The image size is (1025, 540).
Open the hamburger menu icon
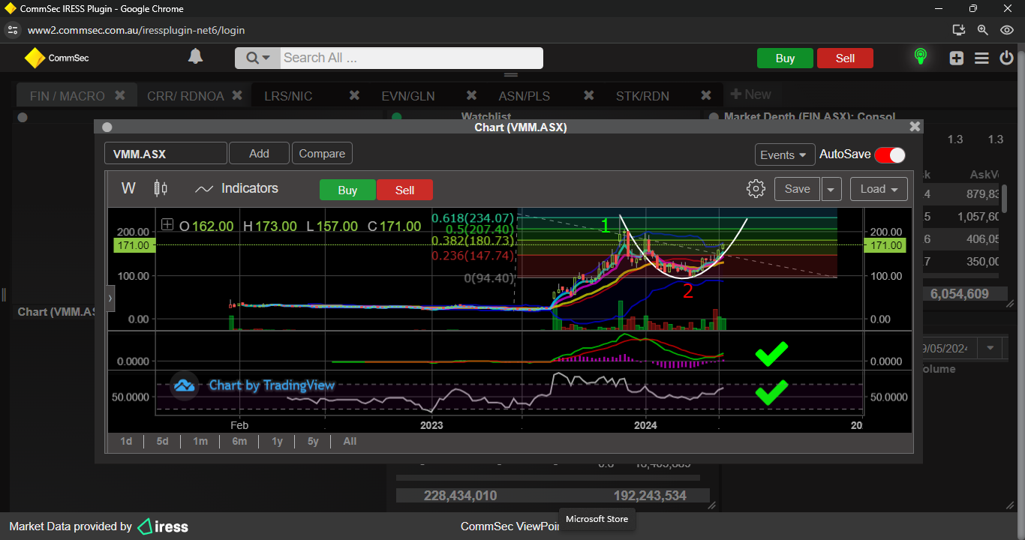click(x=981, y=58)
